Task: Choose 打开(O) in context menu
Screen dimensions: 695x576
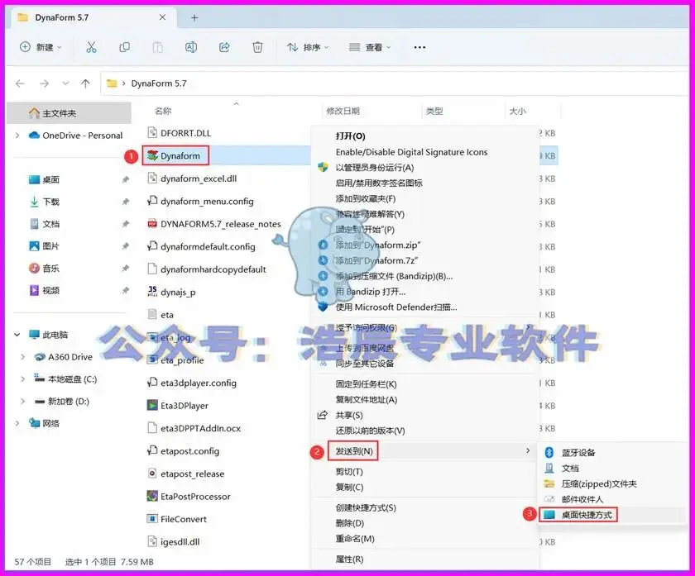Action: click(x=351, y=136)
